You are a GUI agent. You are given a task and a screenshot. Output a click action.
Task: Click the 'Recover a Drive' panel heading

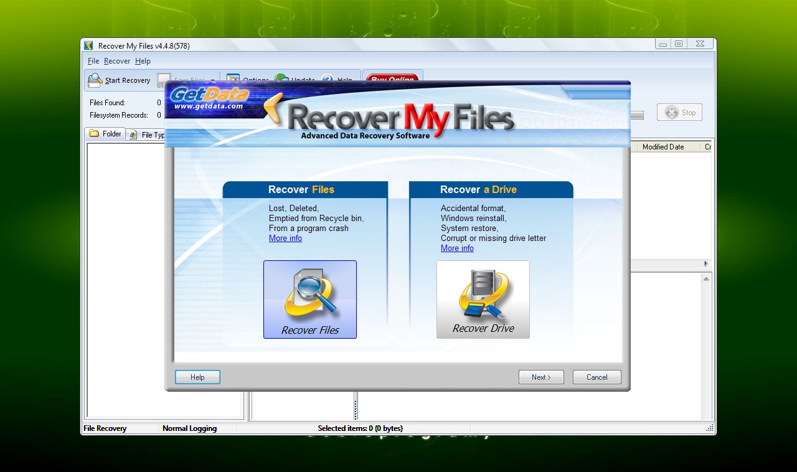pos(478,189)
